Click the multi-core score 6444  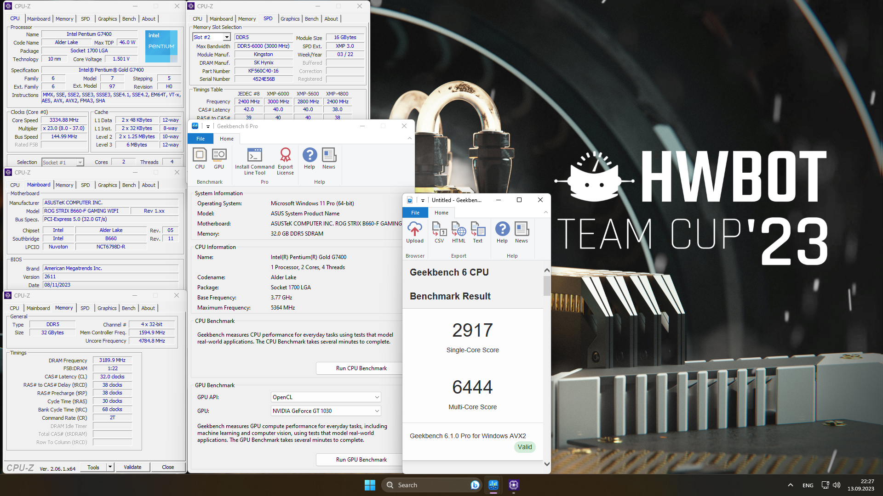(x=472, y=387)
